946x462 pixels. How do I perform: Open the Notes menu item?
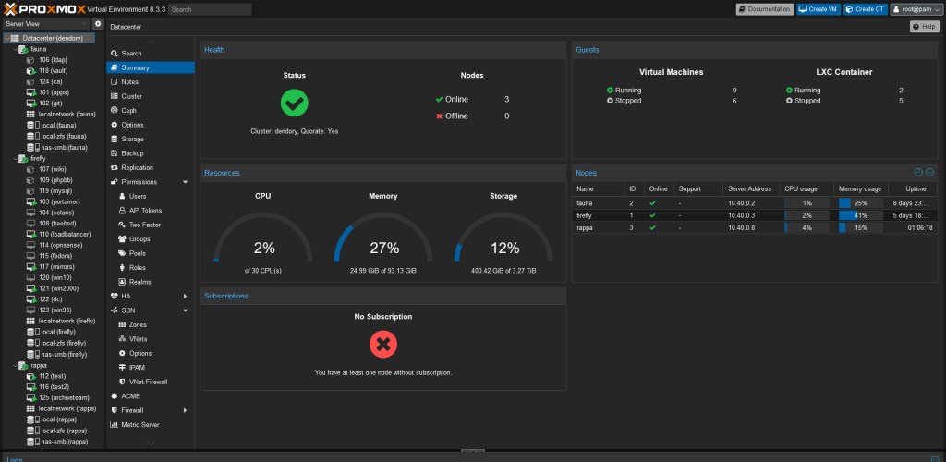151,82
